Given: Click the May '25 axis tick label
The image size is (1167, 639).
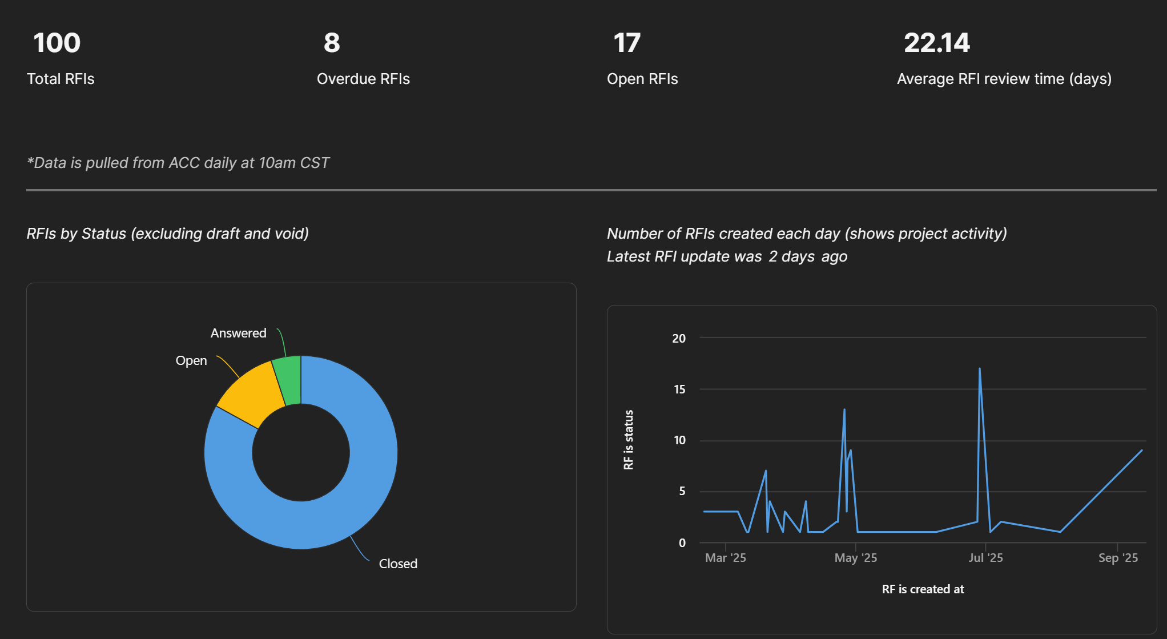Looking at the screenshot, I should [x=855, y=558].
